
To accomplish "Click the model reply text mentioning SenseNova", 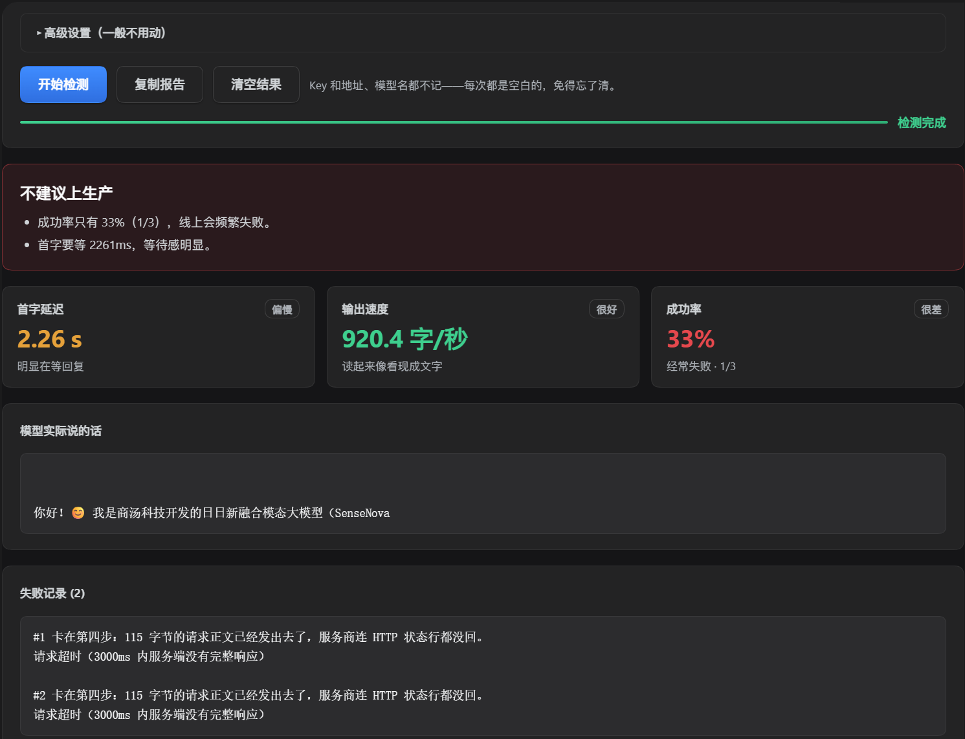I will click(x=212, y=513).
